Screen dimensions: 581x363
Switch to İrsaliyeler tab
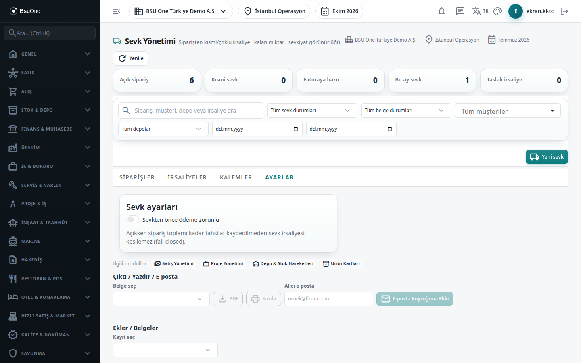(x=187, y=177)
